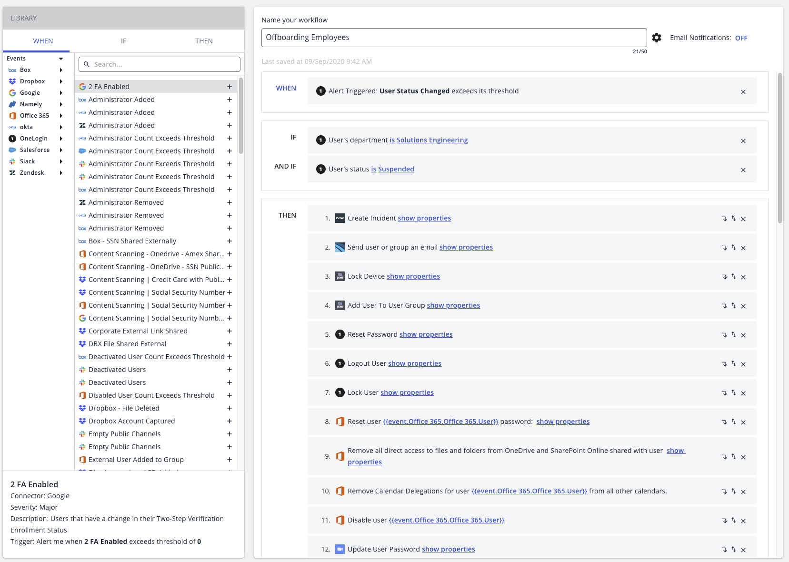Screen dimensions: 789x562
Task: Show properties for Update User Password
Action: [449, 549]
